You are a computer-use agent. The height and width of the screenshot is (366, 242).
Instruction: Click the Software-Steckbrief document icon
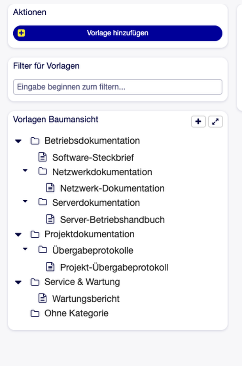coord(43,157)
